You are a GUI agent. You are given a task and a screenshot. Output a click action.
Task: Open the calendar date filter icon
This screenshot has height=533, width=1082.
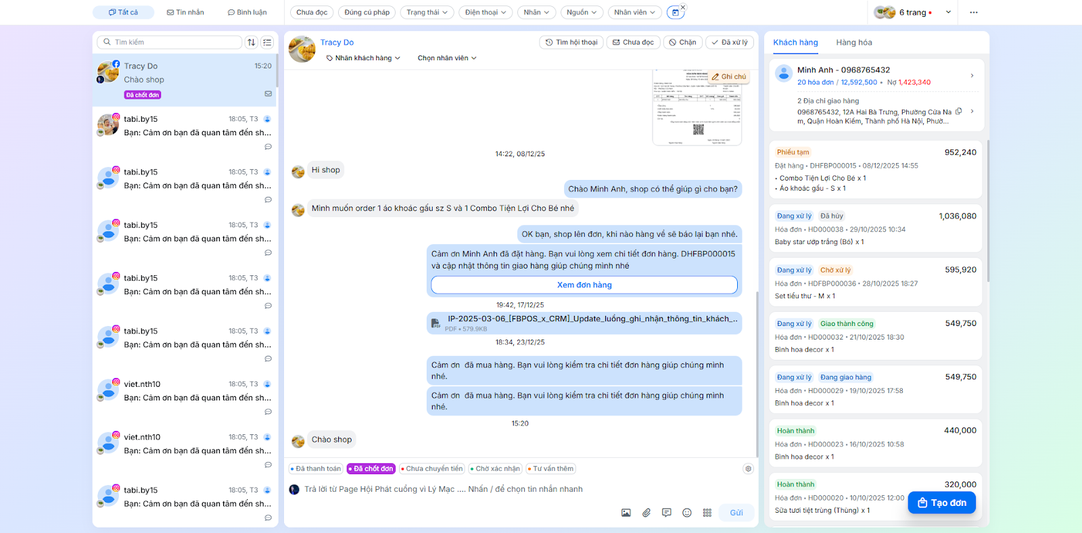click(675, 12)
